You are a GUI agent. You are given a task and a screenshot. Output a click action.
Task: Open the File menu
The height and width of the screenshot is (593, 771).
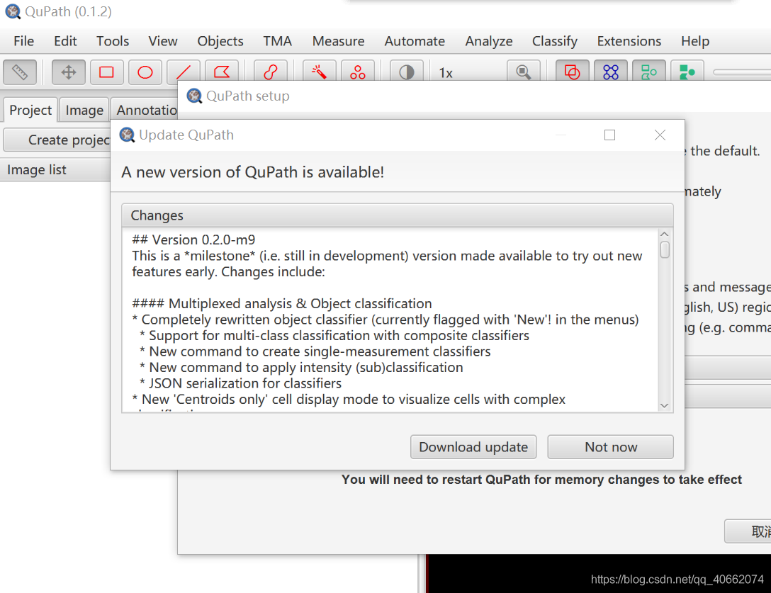coord(23,41)
